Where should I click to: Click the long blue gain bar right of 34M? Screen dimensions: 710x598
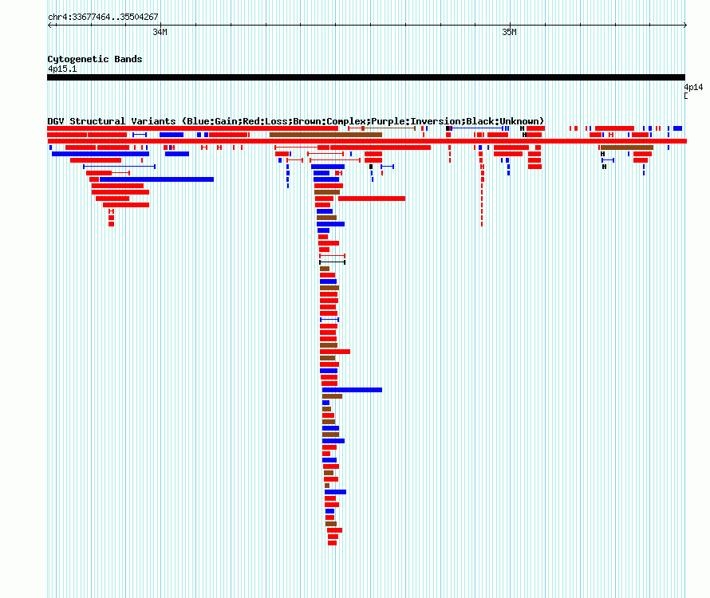(156, 179)
